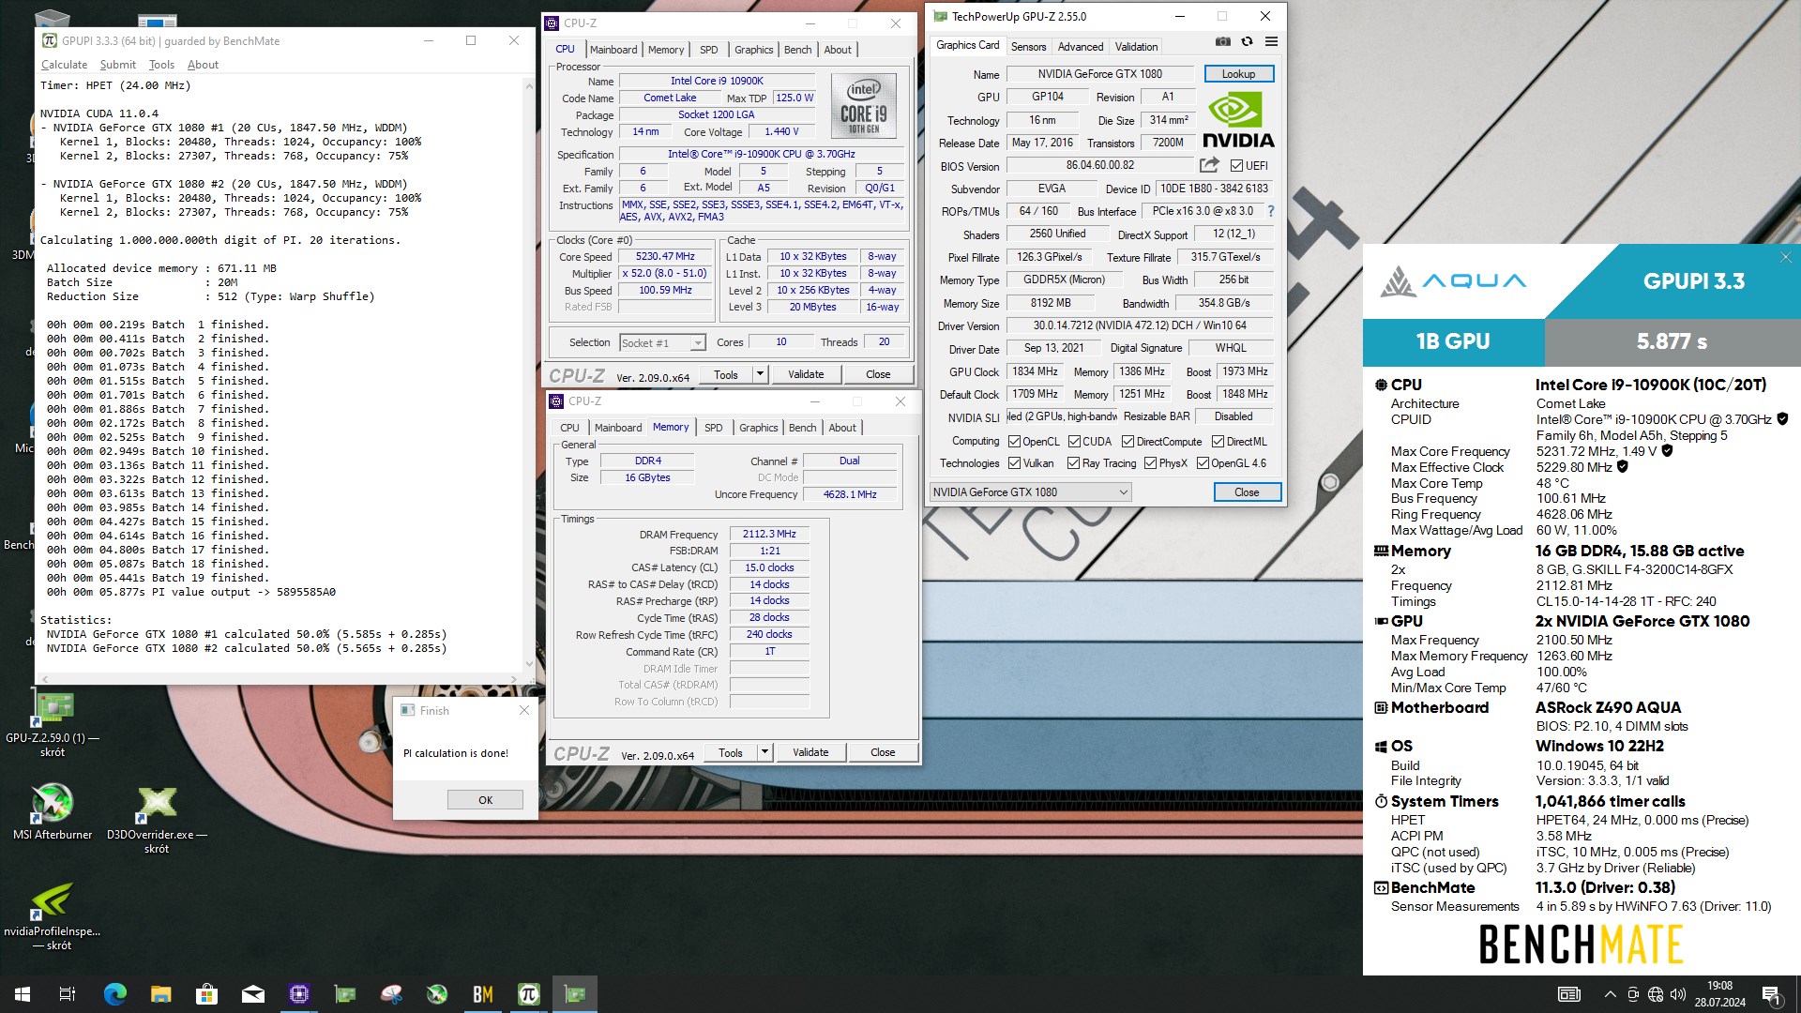Click Close button in bottom CPU-Z window
This screenshot has width=1801, height=1013.
[x=883, y=753]
